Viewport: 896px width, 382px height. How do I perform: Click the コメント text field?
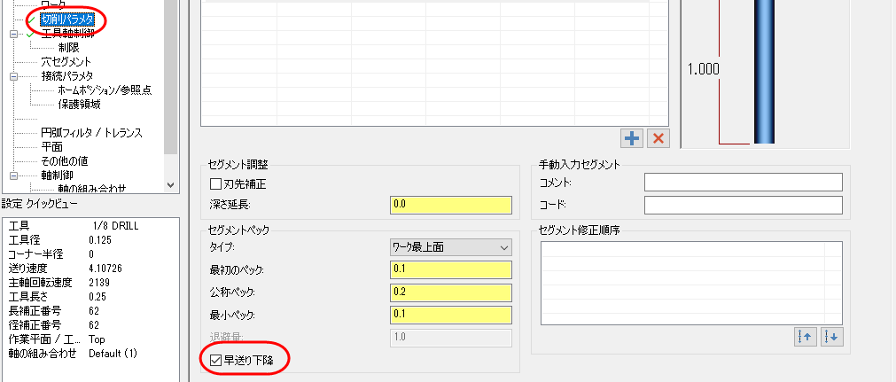[x=744, y=183]
